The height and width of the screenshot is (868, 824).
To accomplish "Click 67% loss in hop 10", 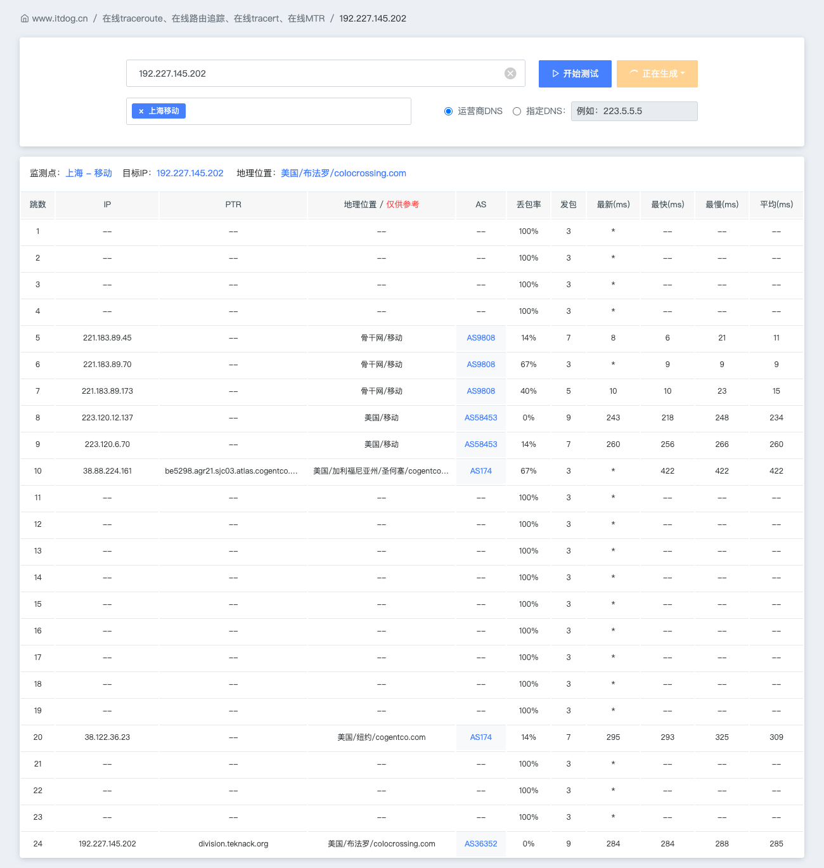I will tap(529, 471).
